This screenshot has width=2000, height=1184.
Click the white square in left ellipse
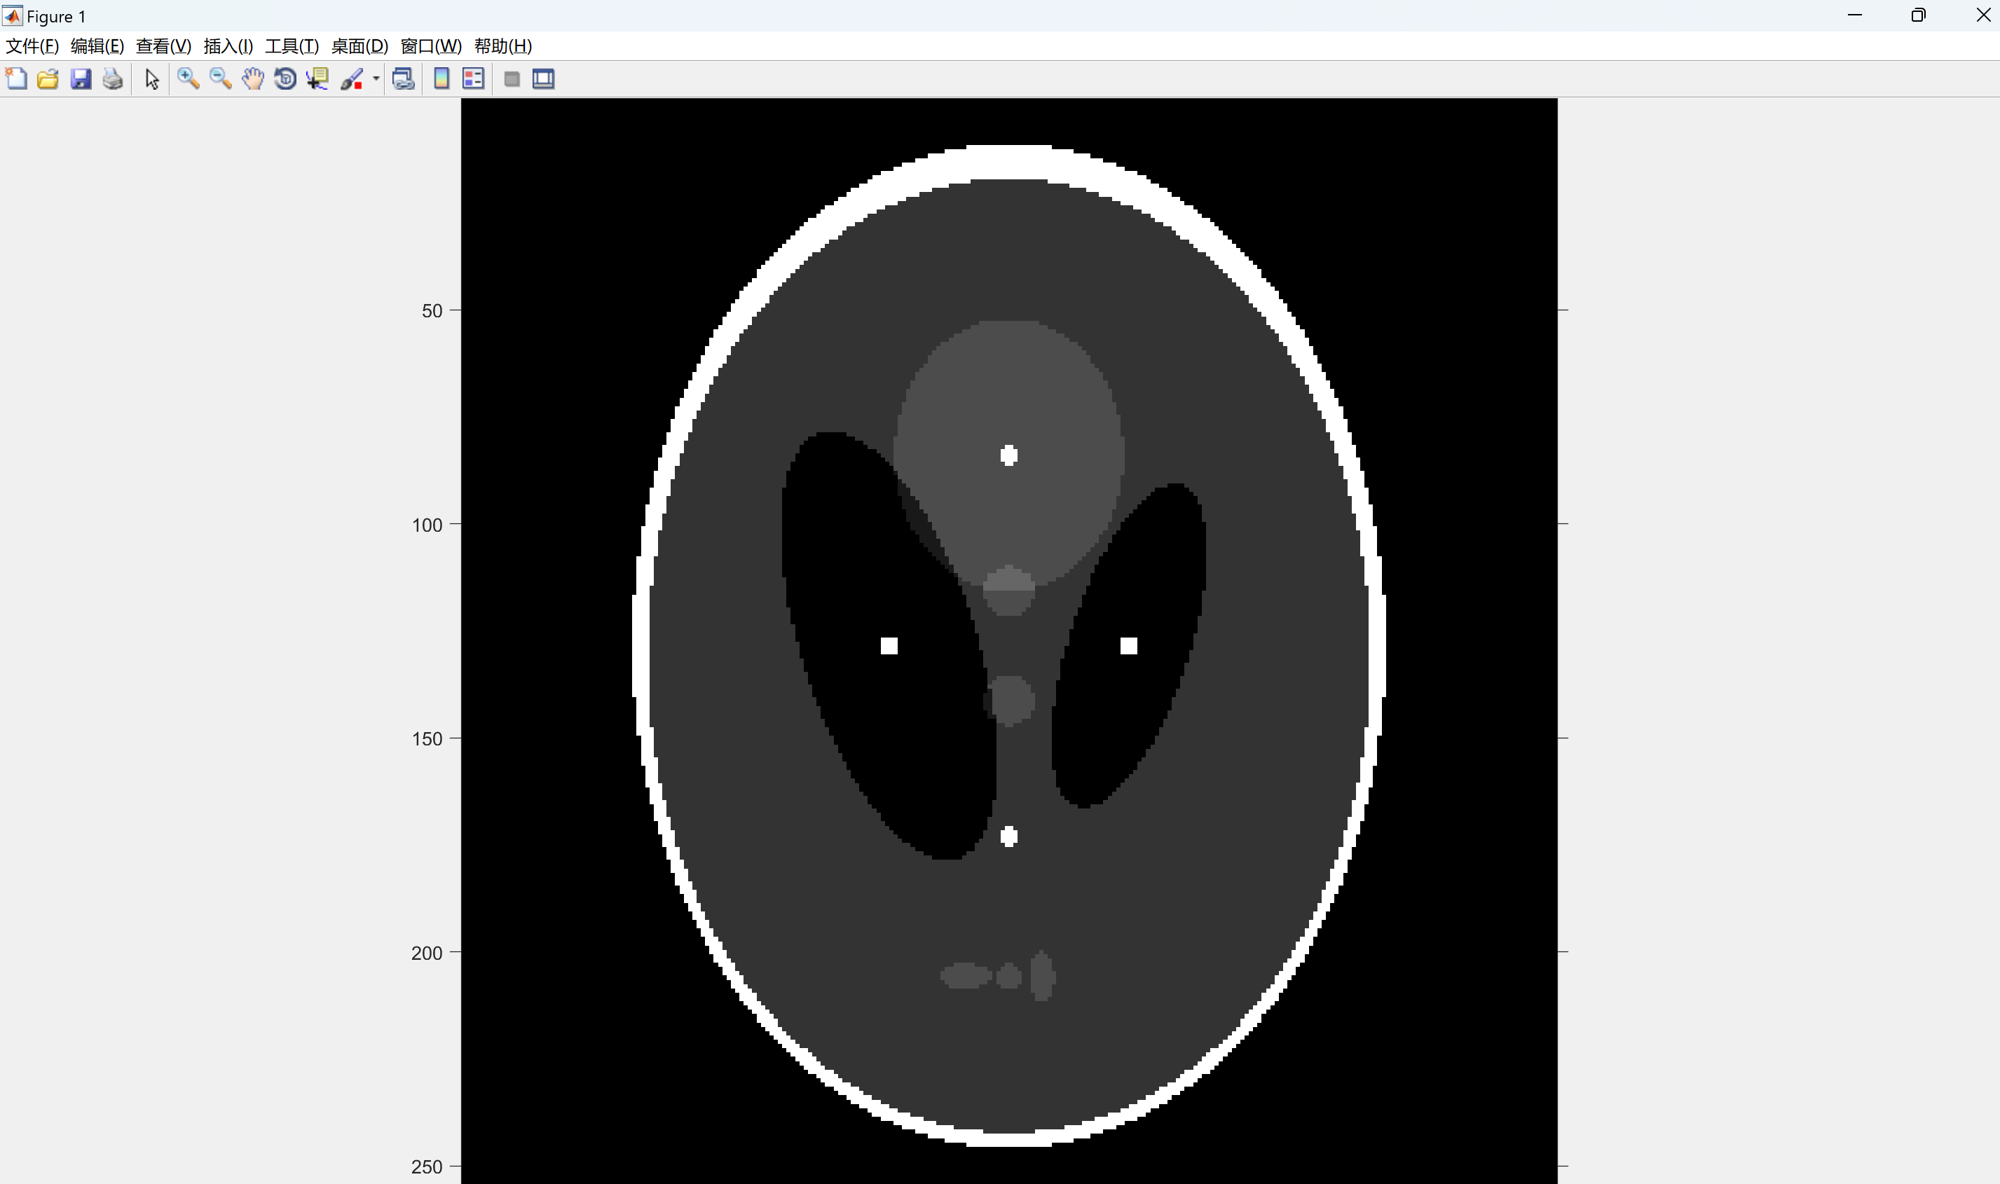[x=889, y=645]
